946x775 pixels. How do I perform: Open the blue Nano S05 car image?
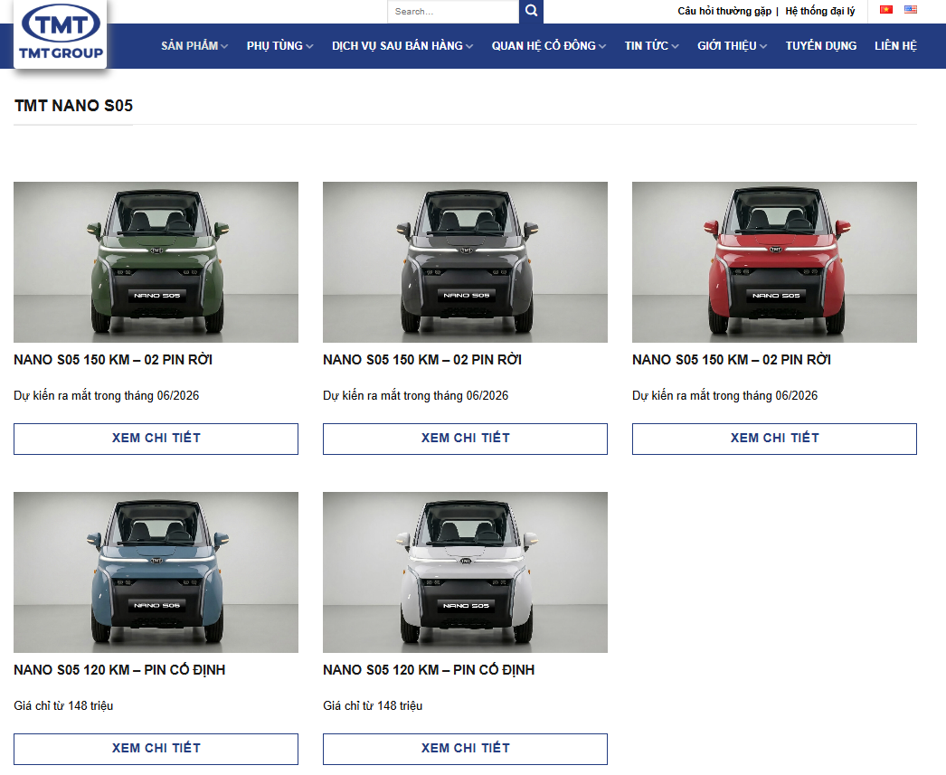coord(156,572)
